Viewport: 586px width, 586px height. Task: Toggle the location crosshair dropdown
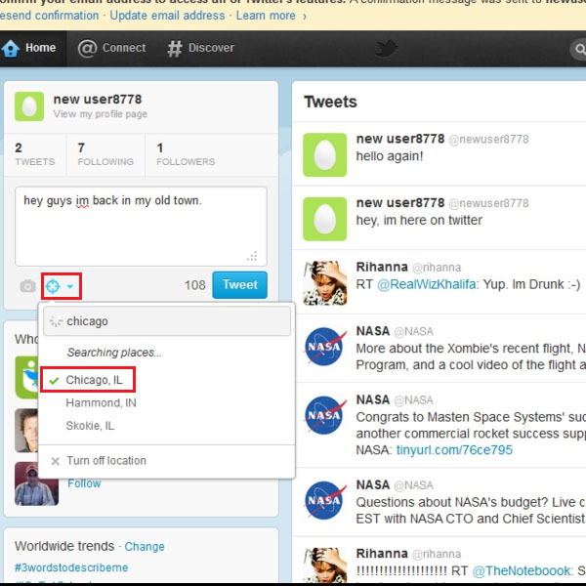tap(61, 286)
